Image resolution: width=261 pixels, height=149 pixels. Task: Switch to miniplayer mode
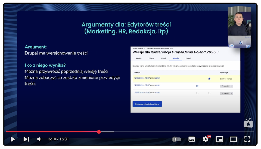click(219, 139)
